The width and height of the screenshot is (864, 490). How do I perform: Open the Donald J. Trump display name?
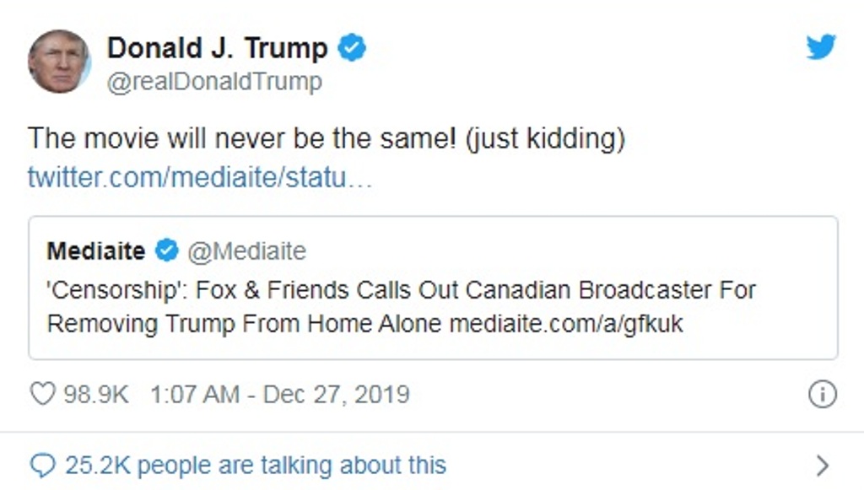[217, 48]
